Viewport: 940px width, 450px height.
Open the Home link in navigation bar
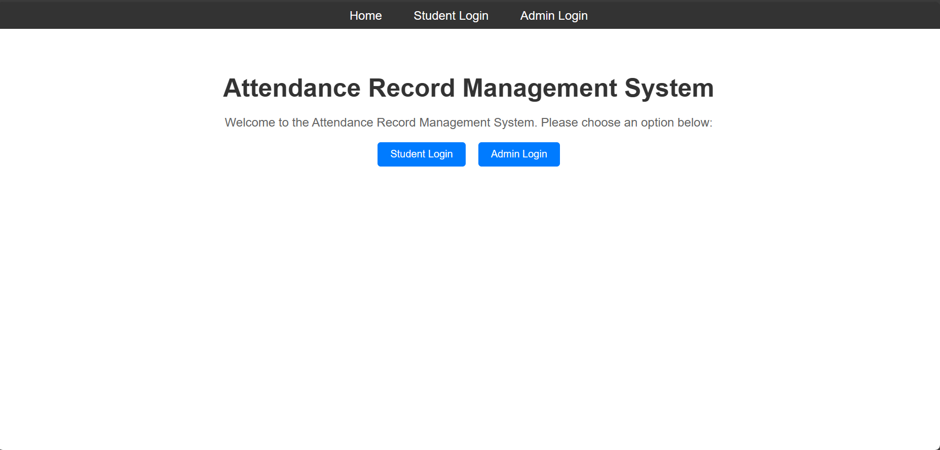[365, 16]
